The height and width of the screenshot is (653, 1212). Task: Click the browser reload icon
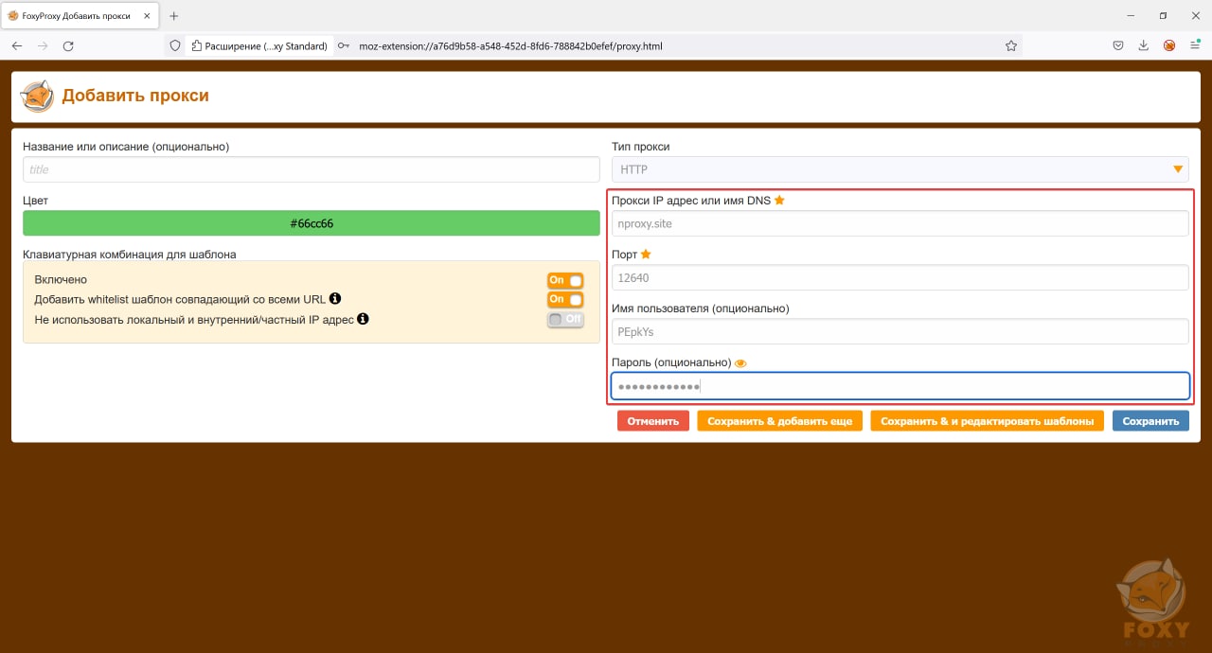68,45
